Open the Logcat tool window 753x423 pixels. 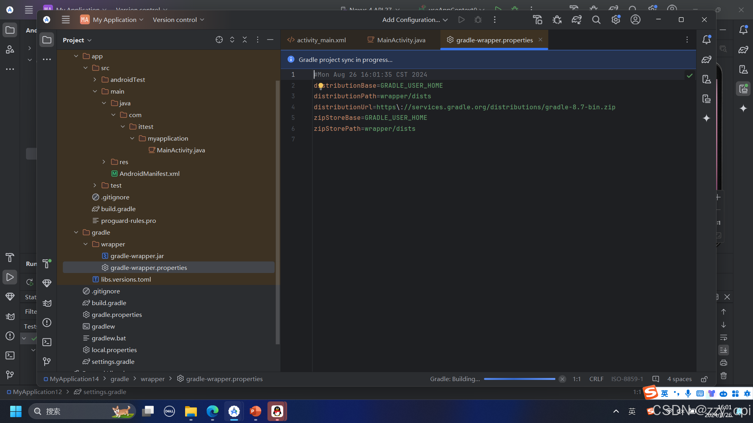47,303
